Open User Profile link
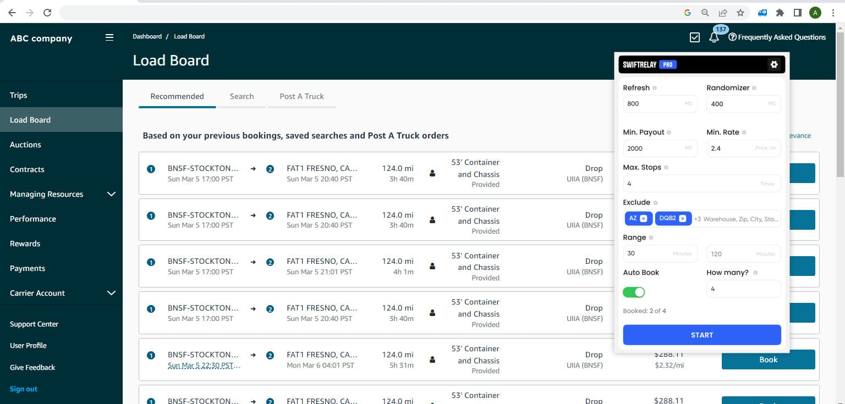 point(28,345)
